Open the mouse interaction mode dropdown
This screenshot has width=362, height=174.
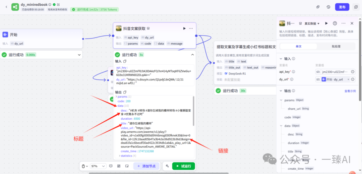point(85,166)
